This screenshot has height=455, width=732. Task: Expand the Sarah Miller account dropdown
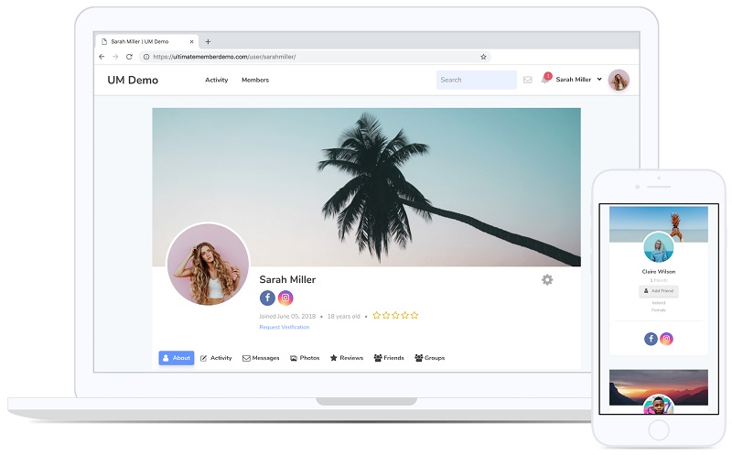pyautogui.click(x=599, y=80)
